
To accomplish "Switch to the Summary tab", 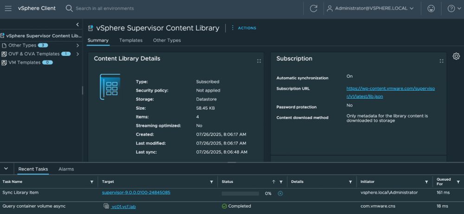I will coord(98,40).
